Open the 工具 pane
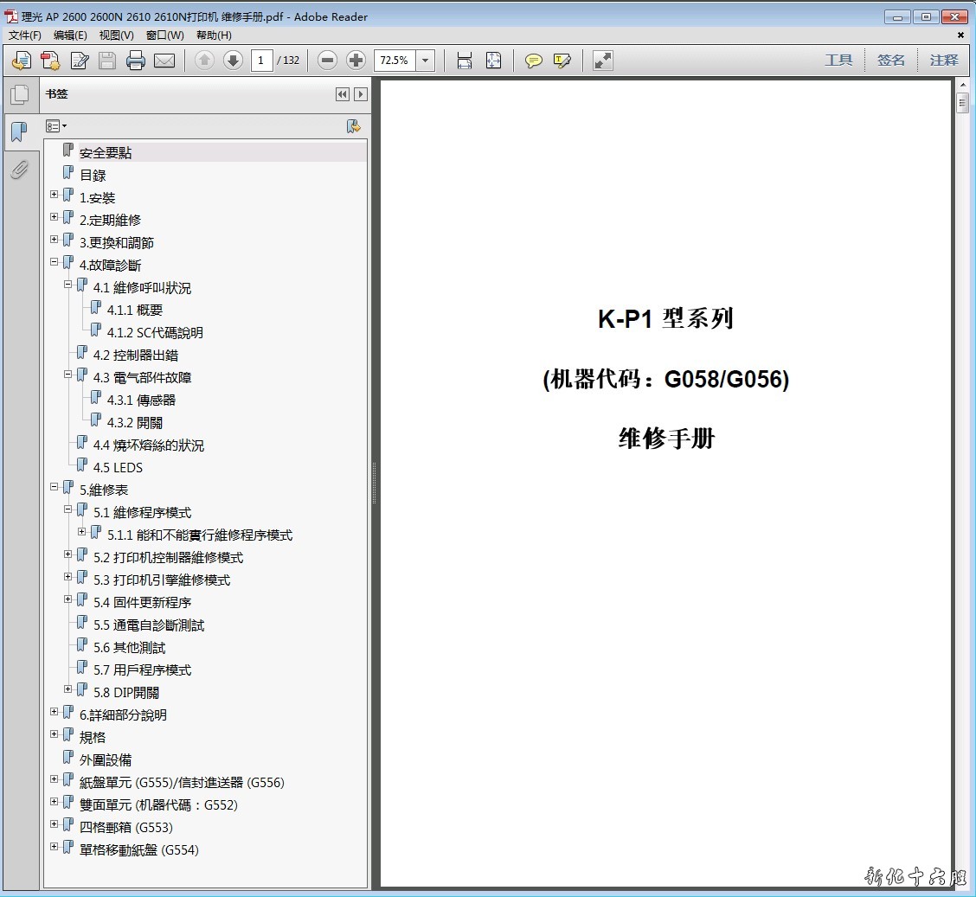The width and height of the screenshot is (976, 897). click(x=838, y=61)
